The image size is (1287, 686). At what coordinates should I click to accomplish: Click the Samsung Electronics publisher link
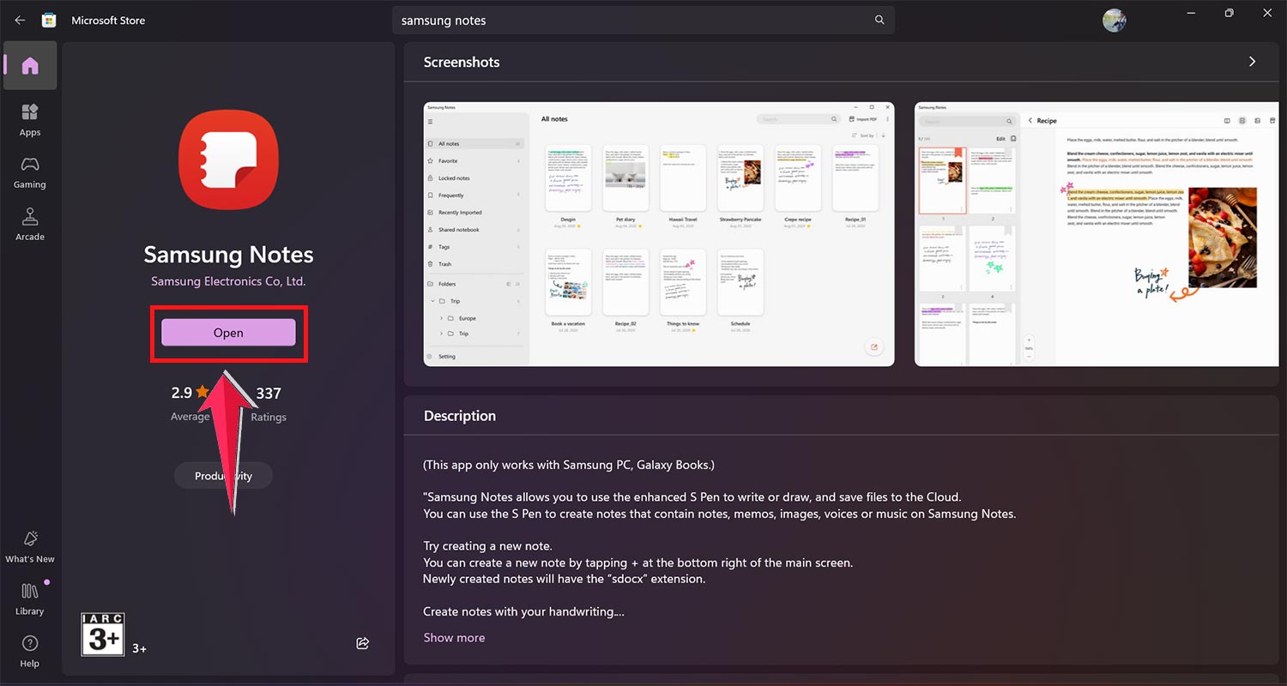coord(228,281)
